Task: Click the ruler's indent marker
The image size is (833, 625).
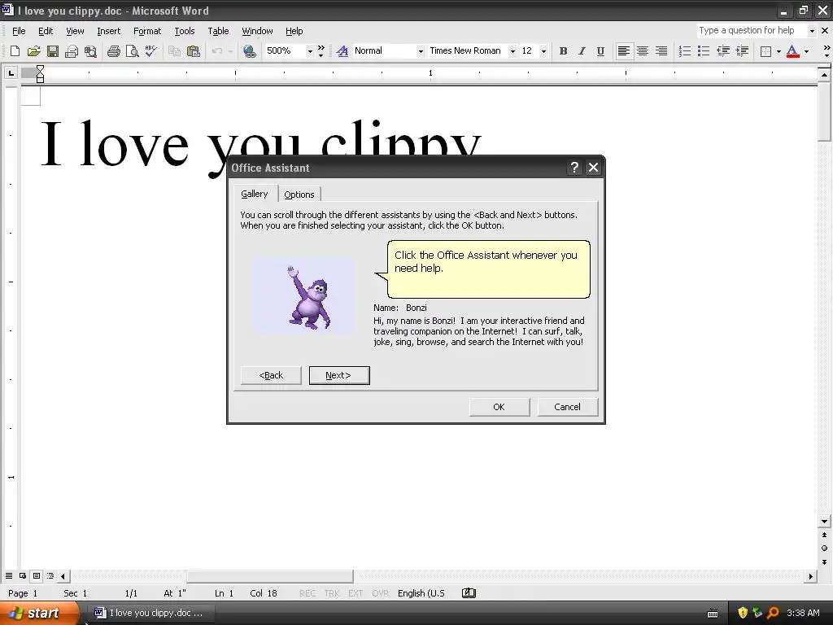Action: tap(40, 74)
